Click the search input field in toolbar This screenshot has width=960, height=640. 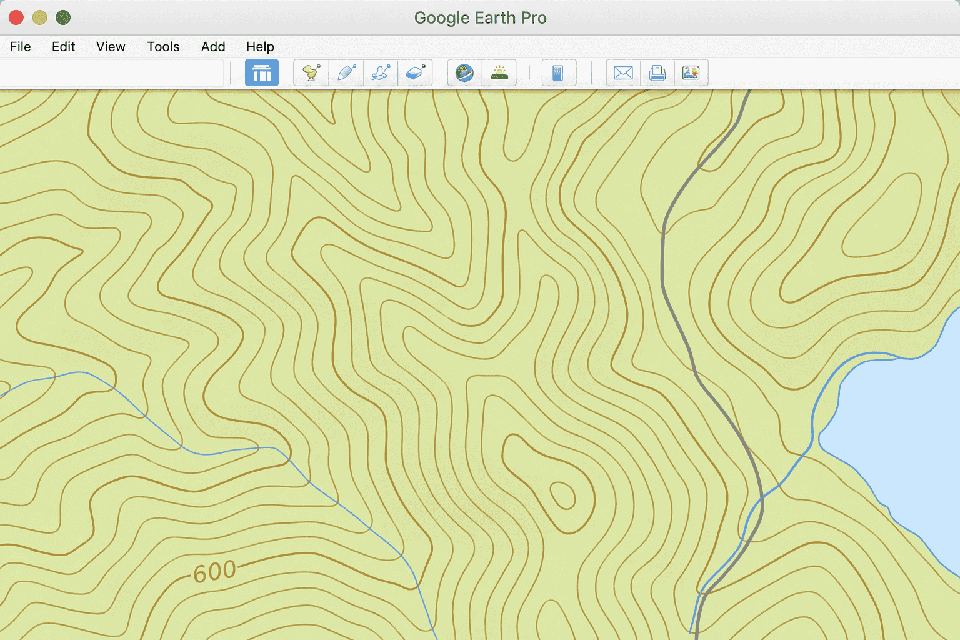[111, 73]
